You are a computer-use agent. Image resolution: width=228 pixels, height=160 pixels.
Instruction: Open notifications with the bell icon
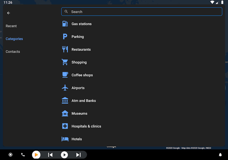point(220,155)
